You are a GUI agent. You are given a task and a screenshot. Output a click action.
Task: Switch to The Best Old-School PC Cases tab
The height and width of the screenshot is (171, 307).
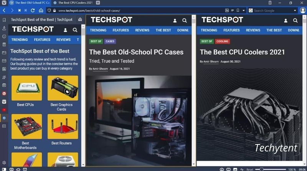click(30, 3)
